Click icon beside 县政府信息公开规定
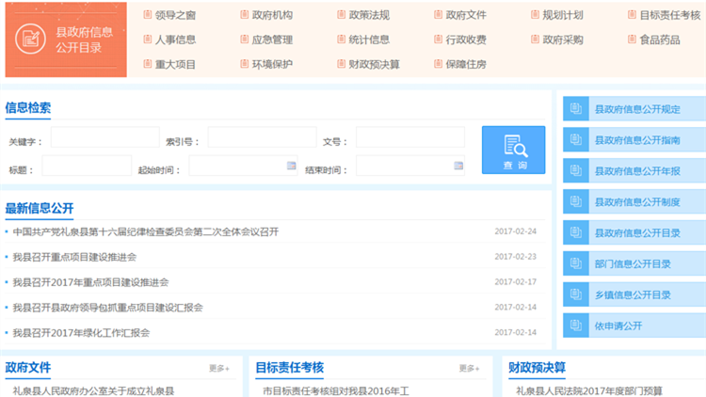 [x=574, y=109]
